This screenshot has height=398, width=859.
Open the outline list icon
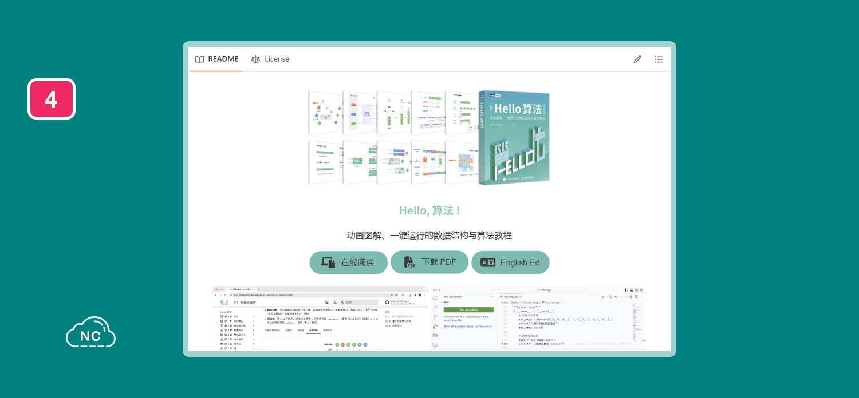(x=659, y=59)
